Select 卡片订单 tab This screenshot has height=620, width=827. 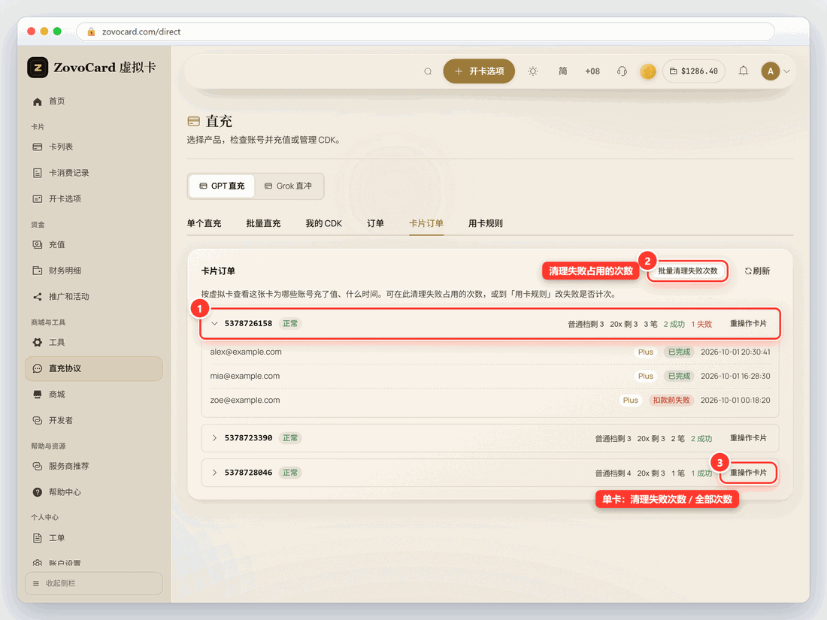[426, 223]
